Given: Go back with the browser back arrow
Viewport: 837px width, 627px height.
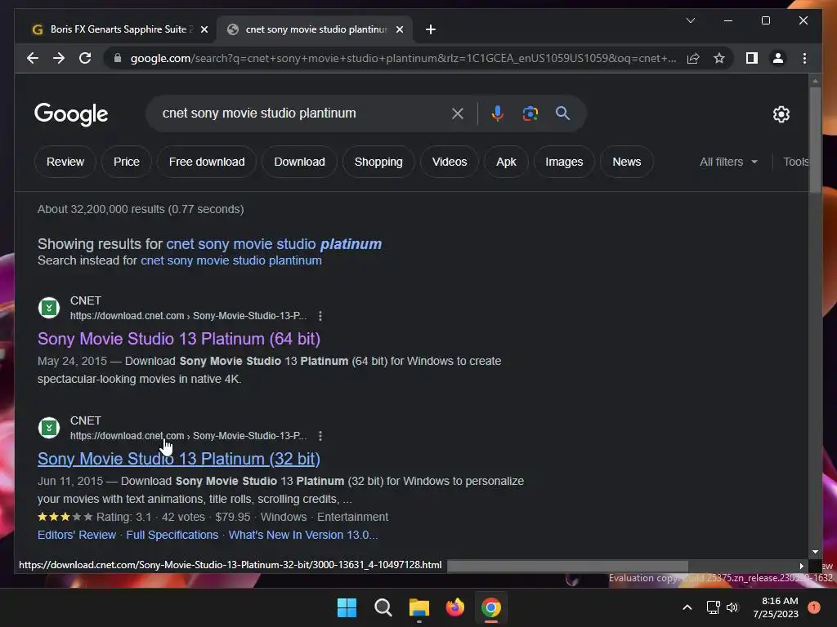Looking at the screenshot, I should 33,58.
